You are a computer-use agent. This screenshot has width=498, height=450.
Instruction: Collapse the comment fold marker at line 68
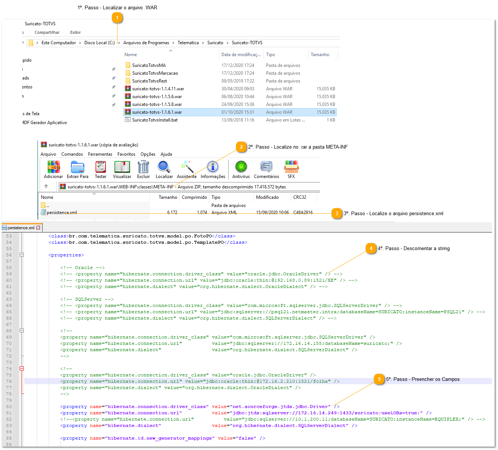tap(22, 331)
